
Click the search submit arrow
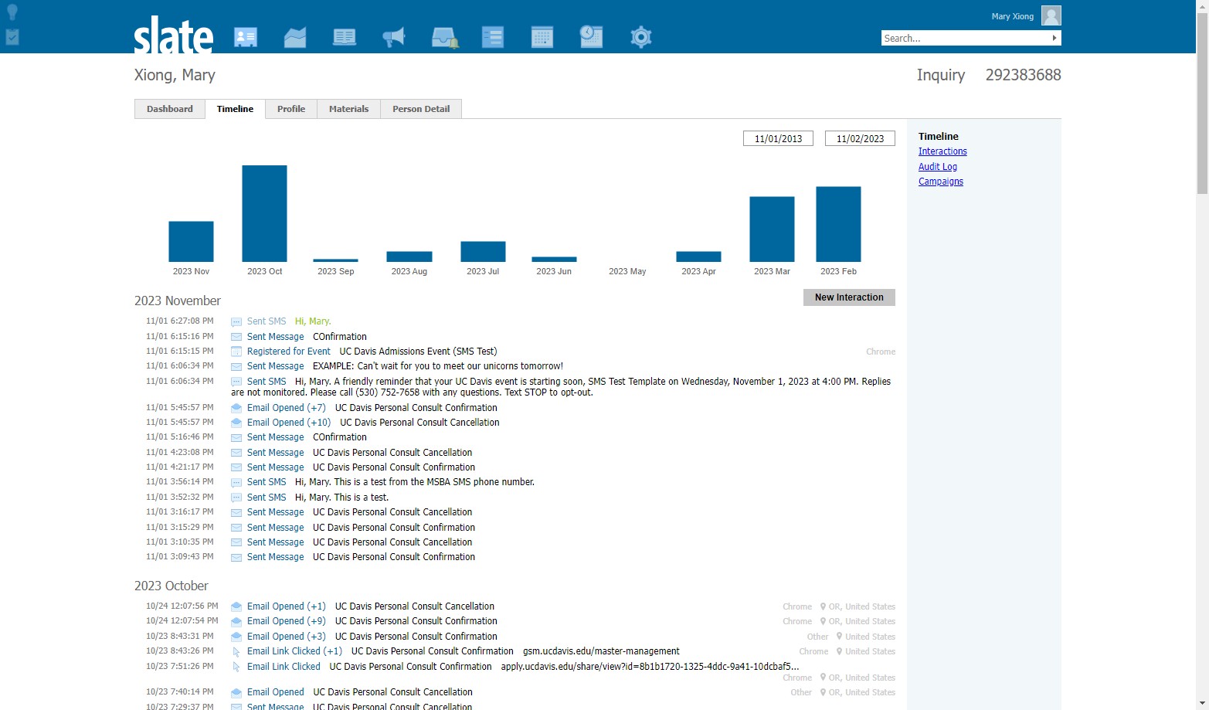[1054, 38]
